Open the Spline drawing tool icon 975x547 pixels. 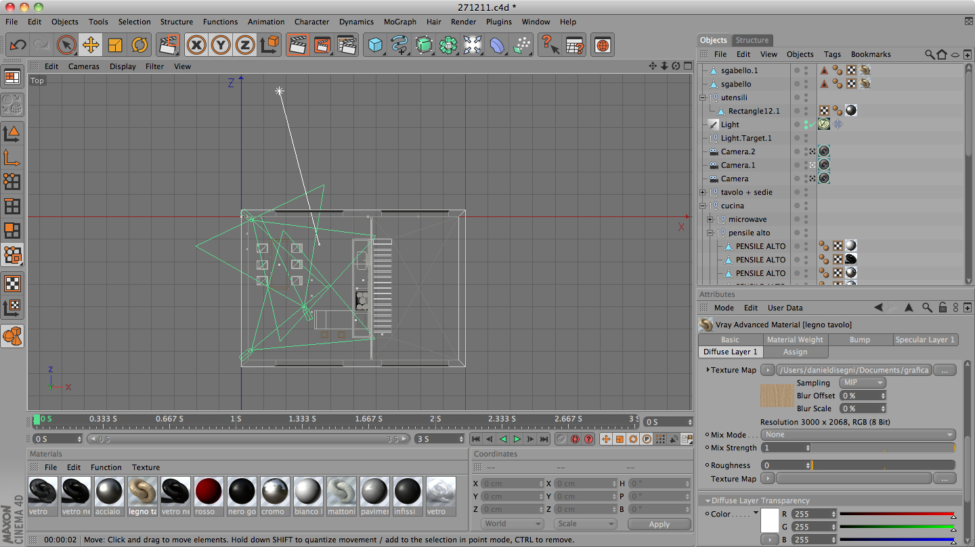(399, 45)
